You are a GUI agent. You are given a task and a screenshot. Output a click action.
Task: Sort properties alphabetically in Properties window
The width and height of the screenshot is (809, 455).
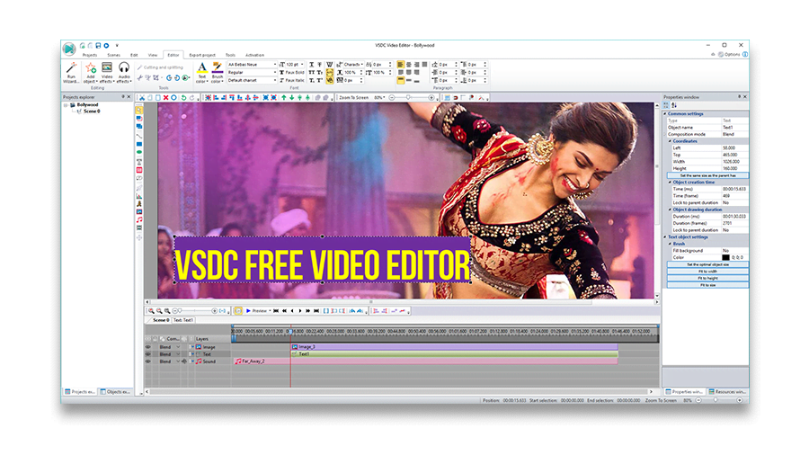(x=674, y=105)
